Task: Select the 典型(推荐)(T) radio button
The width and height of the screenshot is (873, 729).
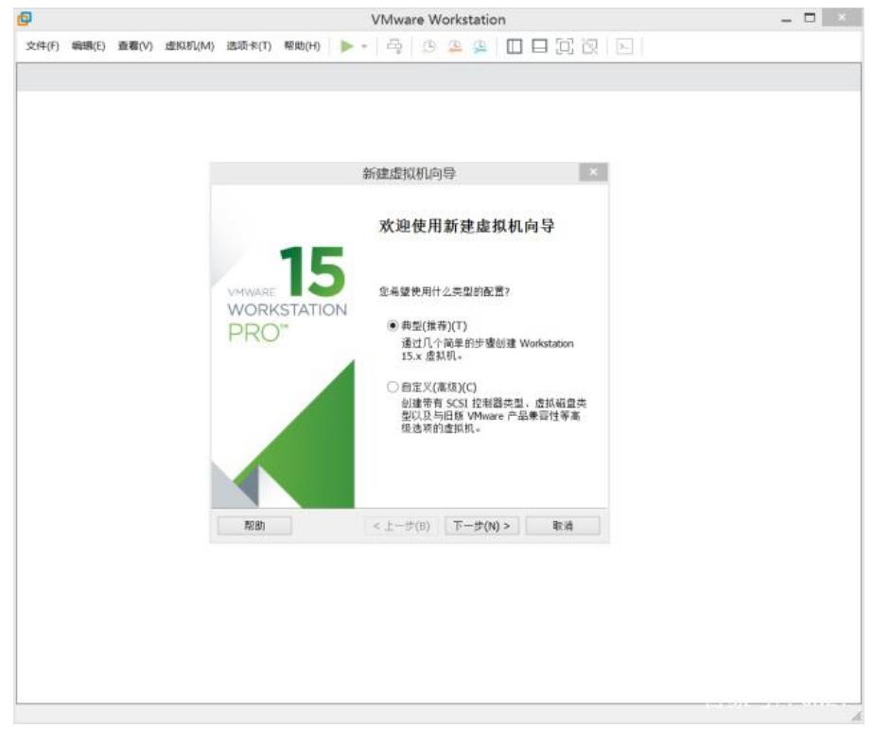Action: pos(393,325)
